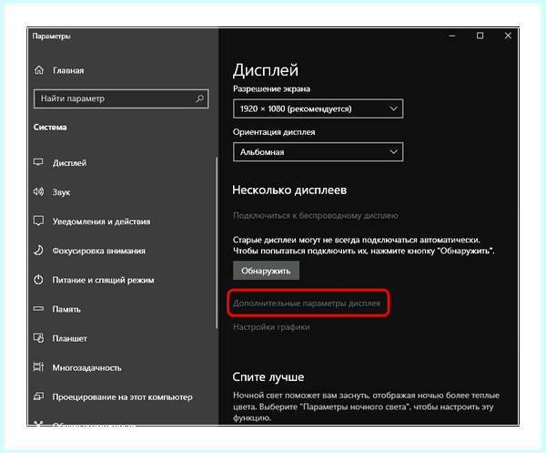546x453 pixels.
Task: Click the Несколько дисплеев heading
Action: [x=289, y=190]
